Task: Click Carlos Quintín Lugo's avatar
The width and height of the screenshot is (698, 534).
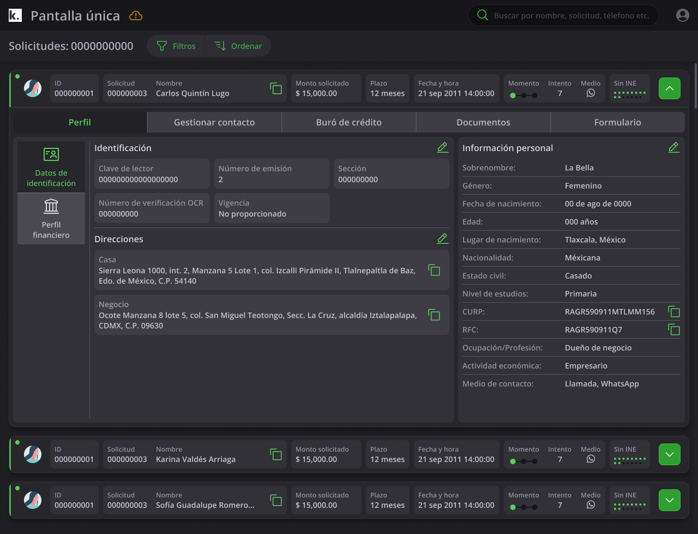Action: tap(33, 88)
